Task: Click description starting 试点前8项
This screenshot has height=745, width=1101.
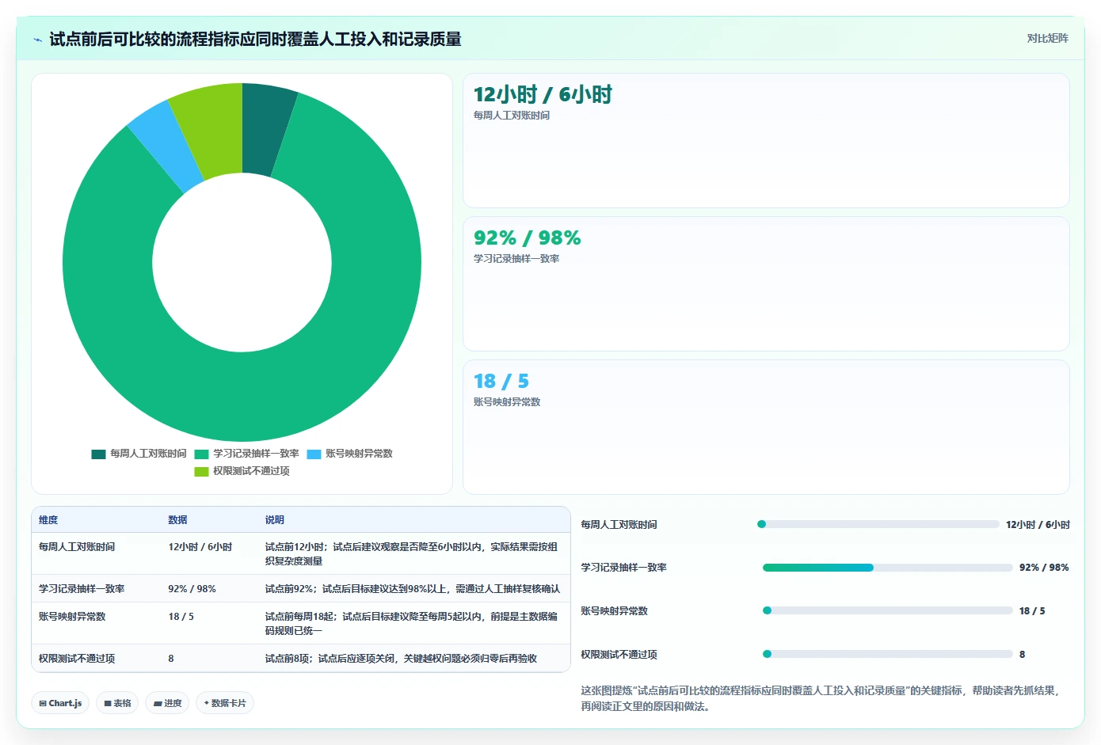Action: (401, 659)
